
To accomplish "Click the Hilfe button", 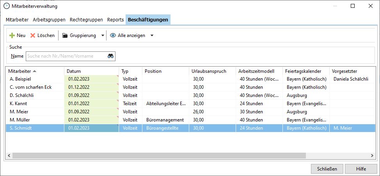I will coord(361,169).
